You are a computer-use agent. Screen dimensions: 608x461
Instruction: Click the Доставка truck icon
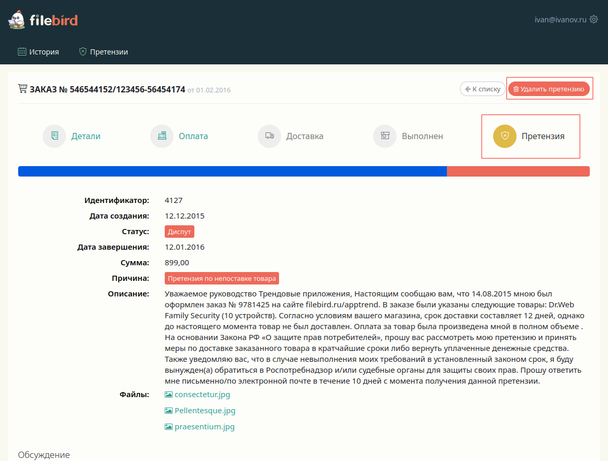tap(269, 136)
